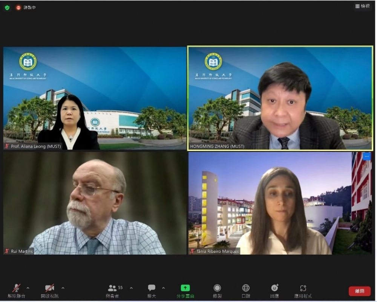Click the red leave meeting button
Viewport: 377px width, 302px height.
pyautogui.click(x=359, y=291)
